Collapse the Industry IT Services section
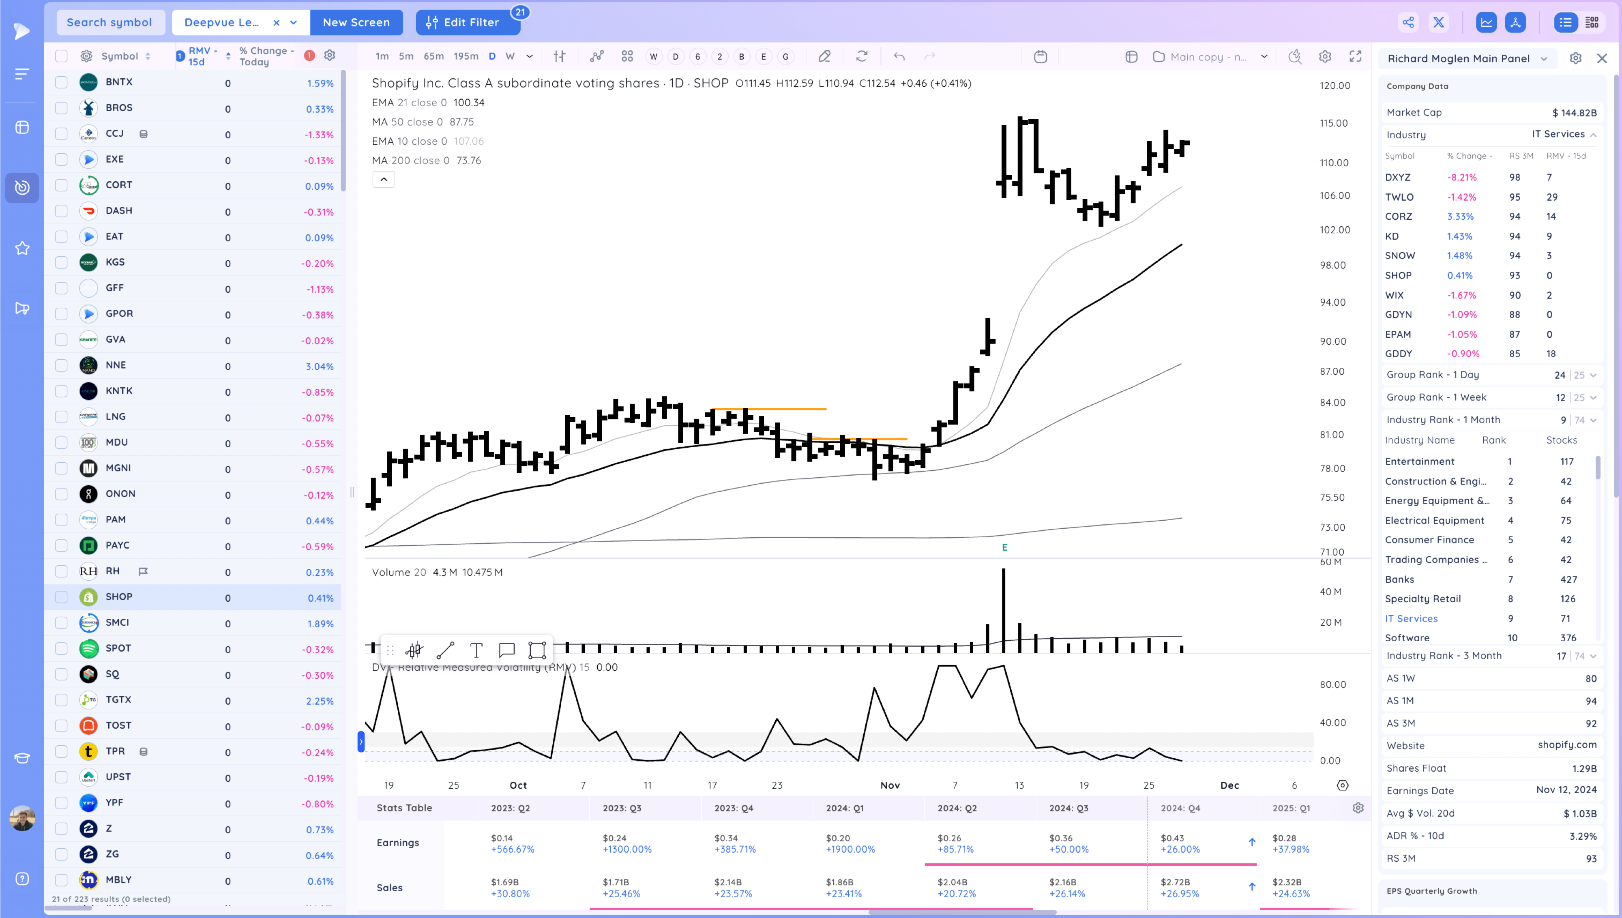 coord(1593,135)
